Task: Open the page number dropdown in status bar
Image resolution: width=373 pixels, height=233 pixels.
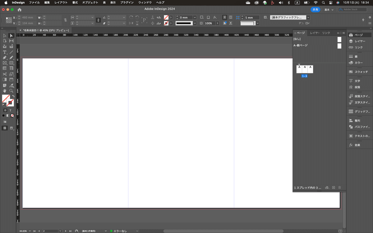Action: point(60,231)
